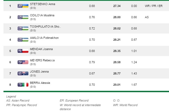
Task: Click the AS record marker for Odilova
Action: (147, 17)
